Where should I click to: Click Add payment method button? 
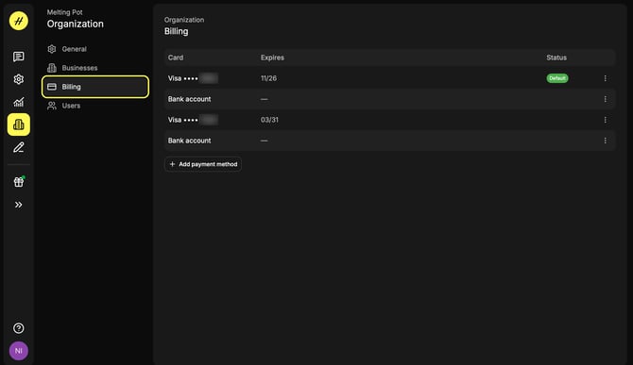coord(203,164)
